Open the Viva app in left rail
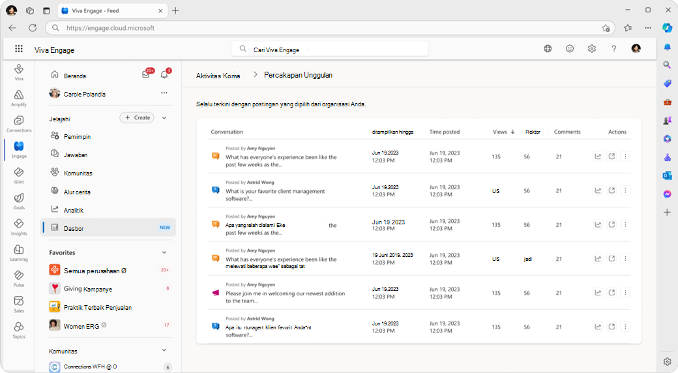This screenshot has height=373, width=678. point(19,72)
